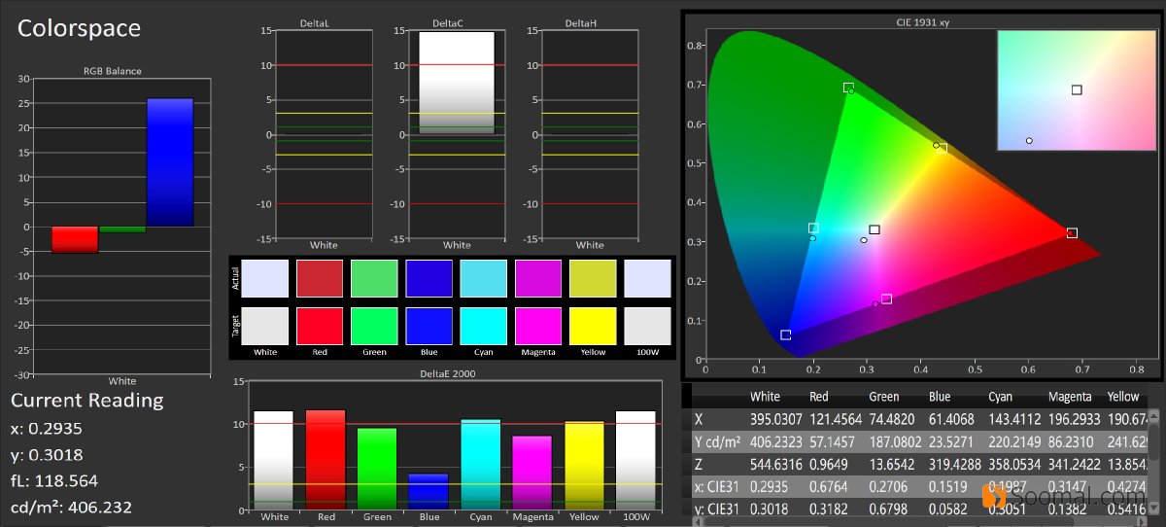Viewport: 1166px width, 527px height.
Task: Click the table's horizontal scrollbar right arrow
Action: [1141, 522]
